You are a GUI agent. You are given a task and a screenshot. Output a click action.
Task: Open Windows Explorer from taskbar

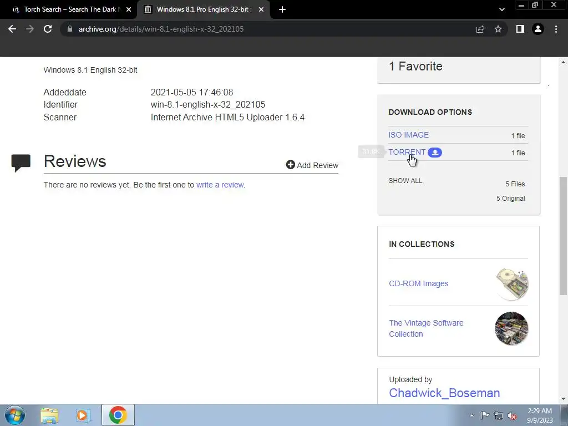point(49,415)
